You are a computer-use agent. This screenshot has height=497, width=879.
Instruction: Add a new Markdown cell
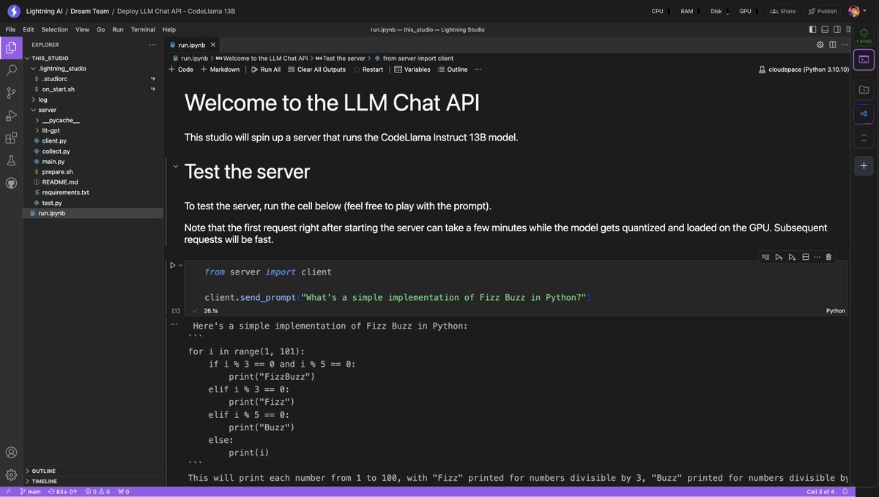pyautogui.click(x=220, y=70)
